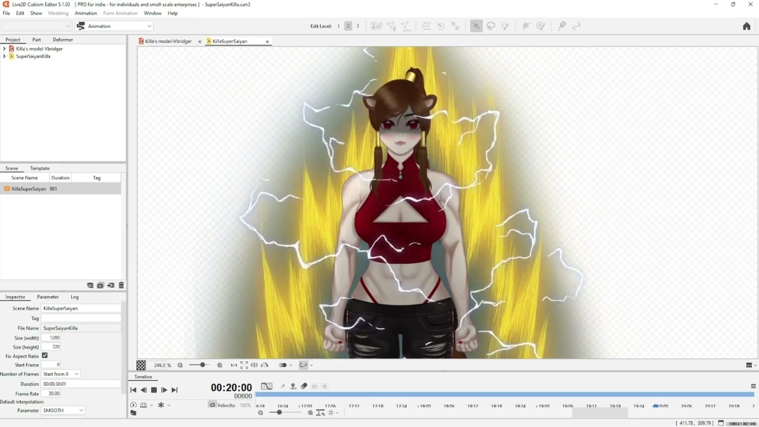Select the Lasso selection tool
759x427 pixels.
coord(491,26)
